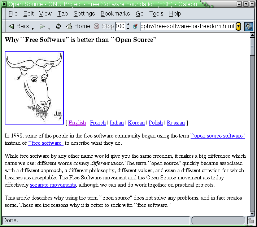Expand the URL history dropdown
This screenshot has width=257, height=227.
238,26
